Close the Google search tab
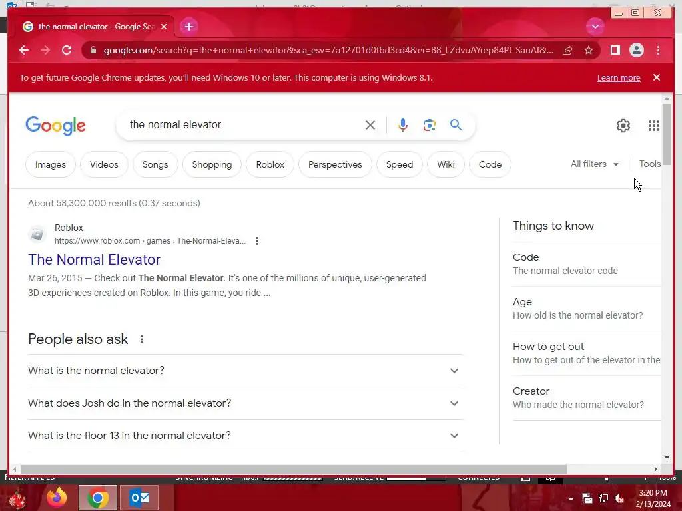 point(164,27)
